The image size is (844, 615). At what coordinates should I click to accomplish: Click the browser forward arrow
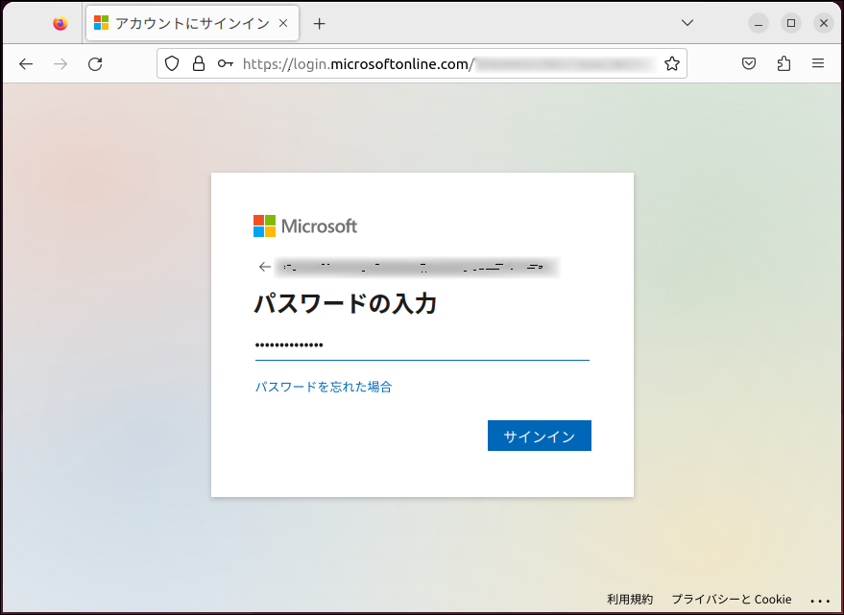(60, 64)
